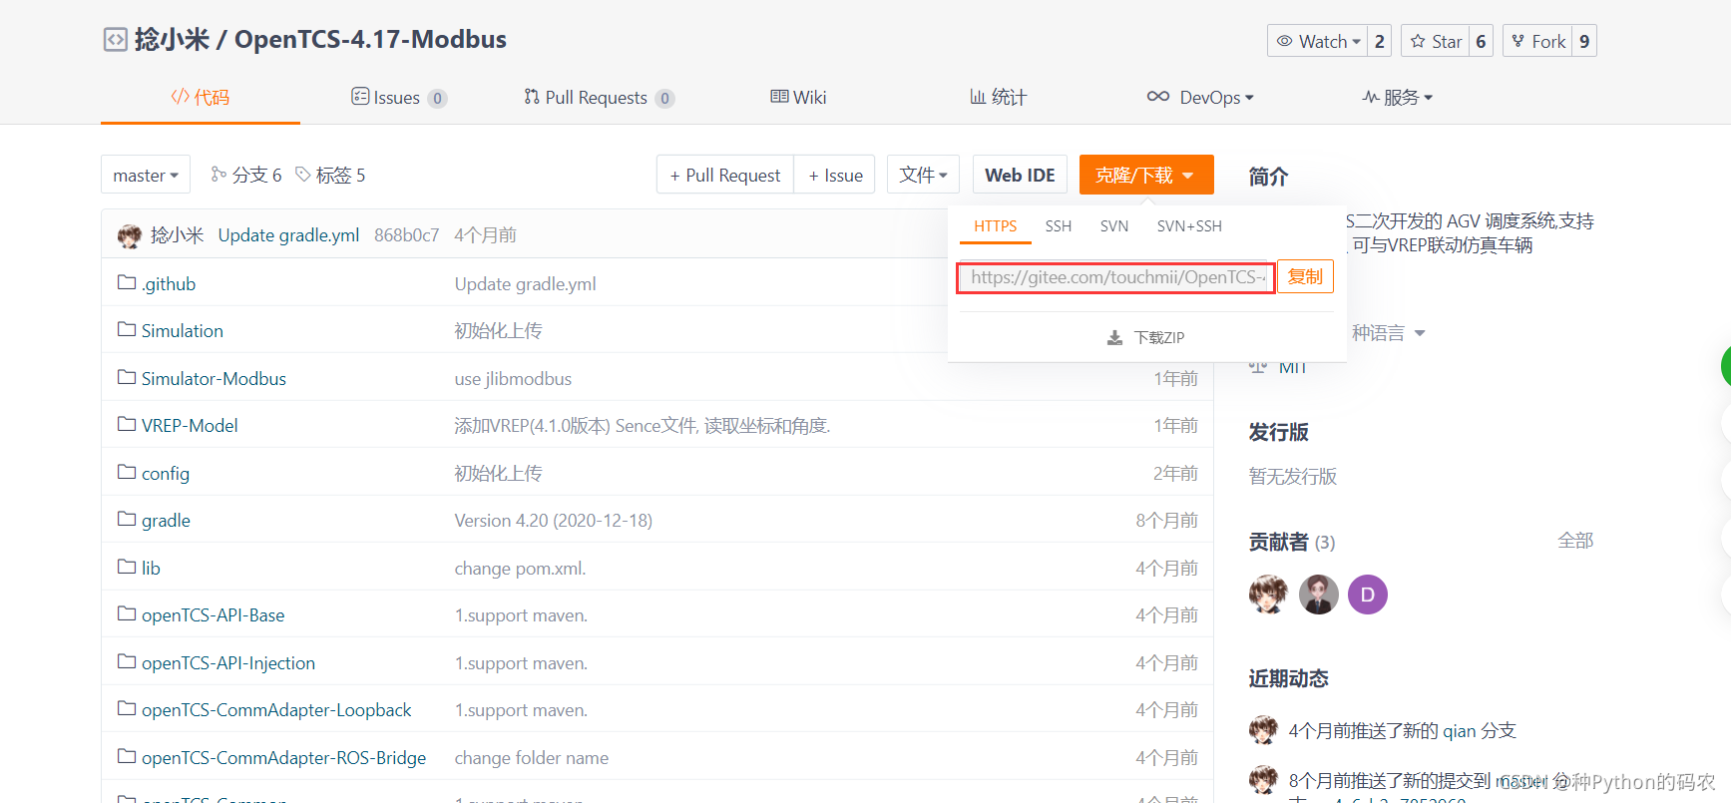Open the openTCS-API-Base folder
The image size is (1731, 803).
[213, 614]
